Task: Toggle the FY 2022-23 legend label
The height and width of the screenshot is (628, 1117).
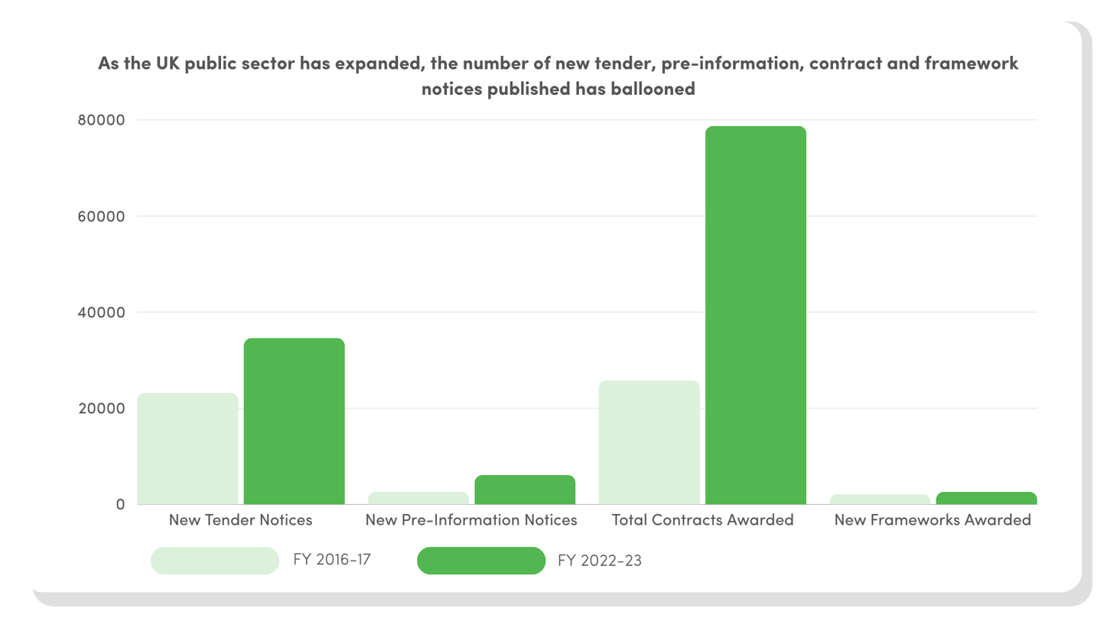Action: [x=600, y=561]
